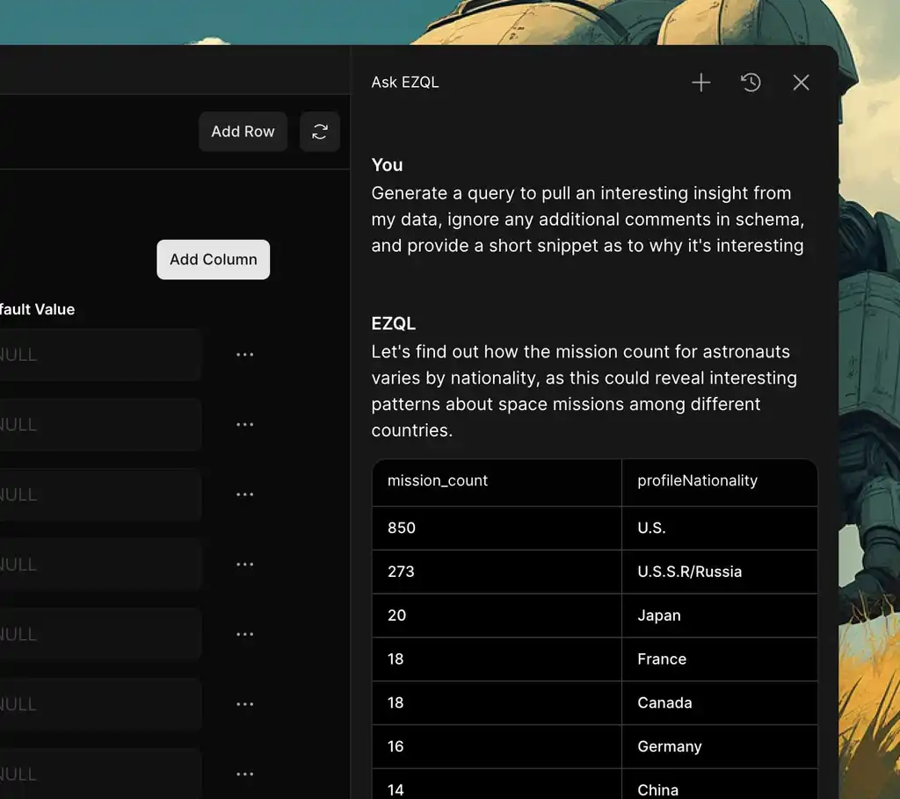This screenshot has width=900, height=799.
Task: Open the fourth column's three-dot options menu
Action: (x=245, y=565)
